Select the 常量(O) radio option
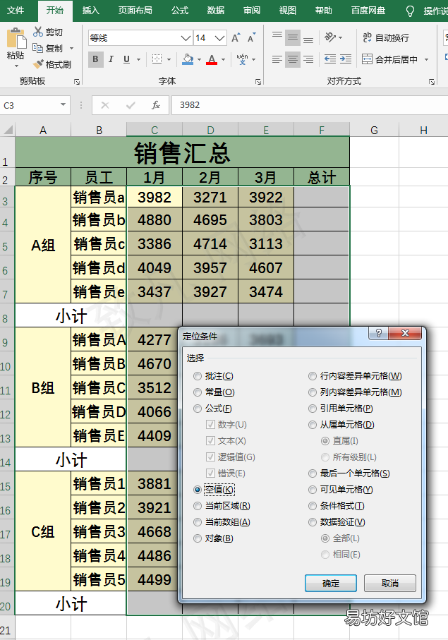448x640 pixels. click(198, 392)
